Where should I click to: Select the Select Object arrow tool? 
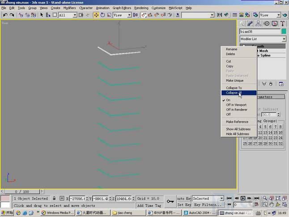tap(42, 15)
